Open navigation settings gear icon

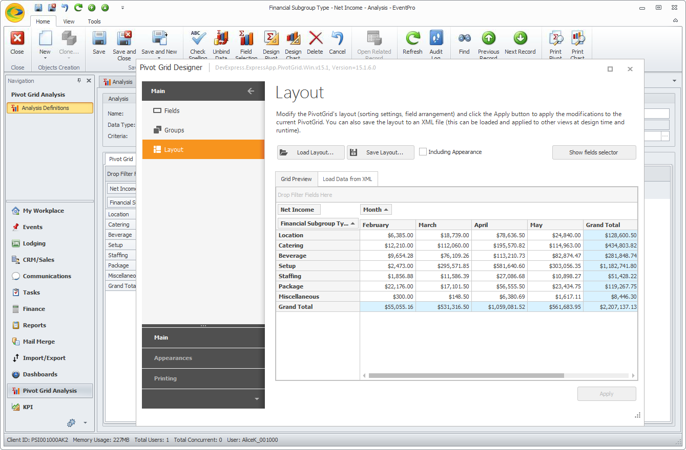71,422
